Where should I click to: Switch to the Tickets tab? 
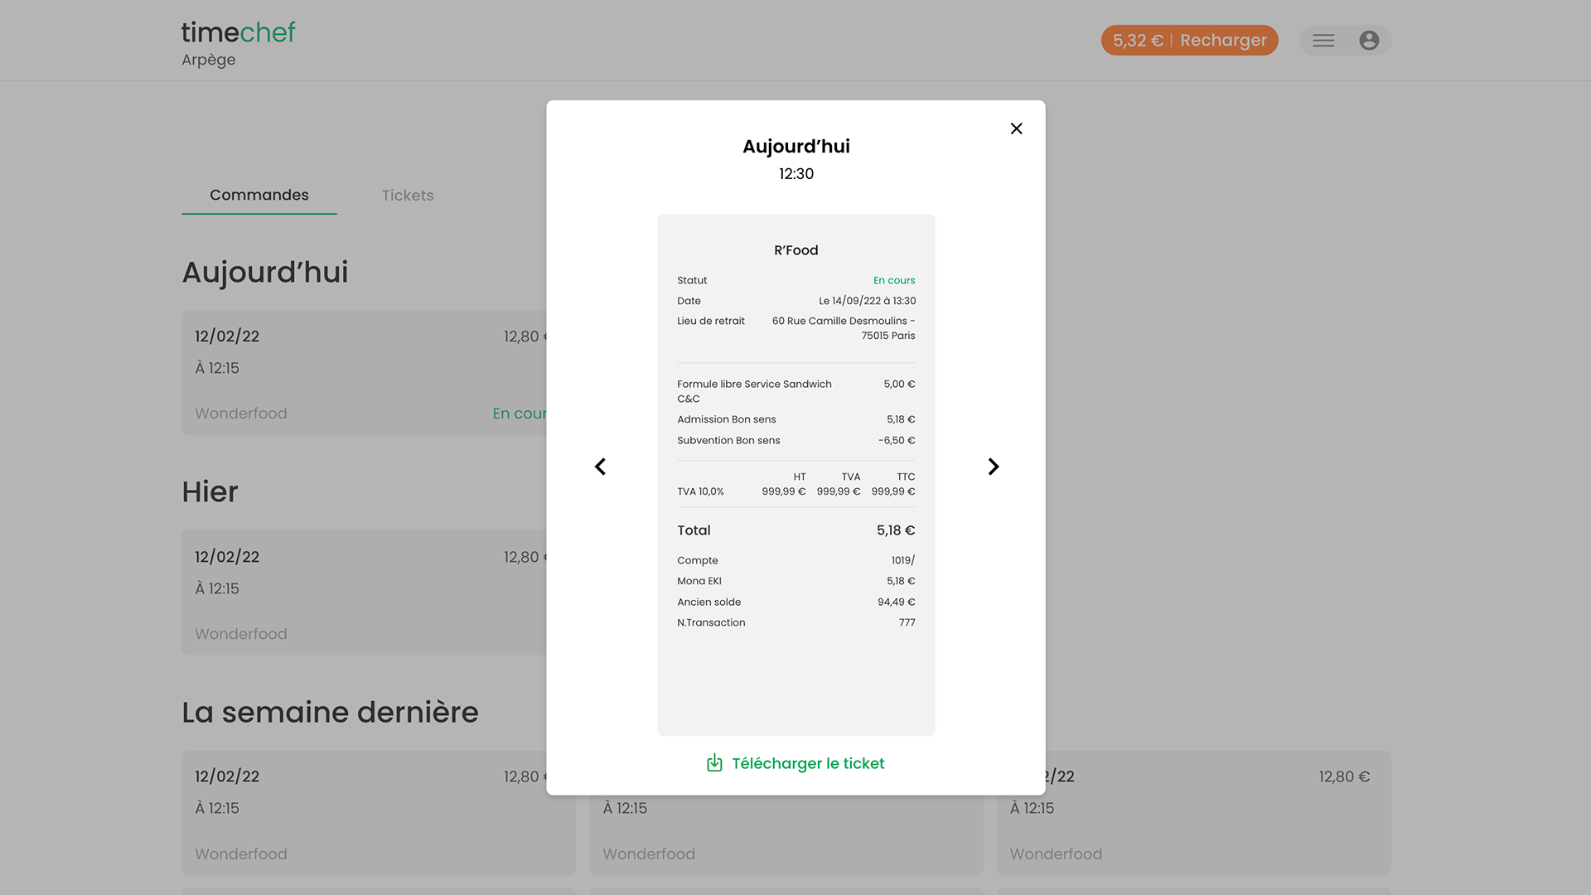tap(407, 196)
